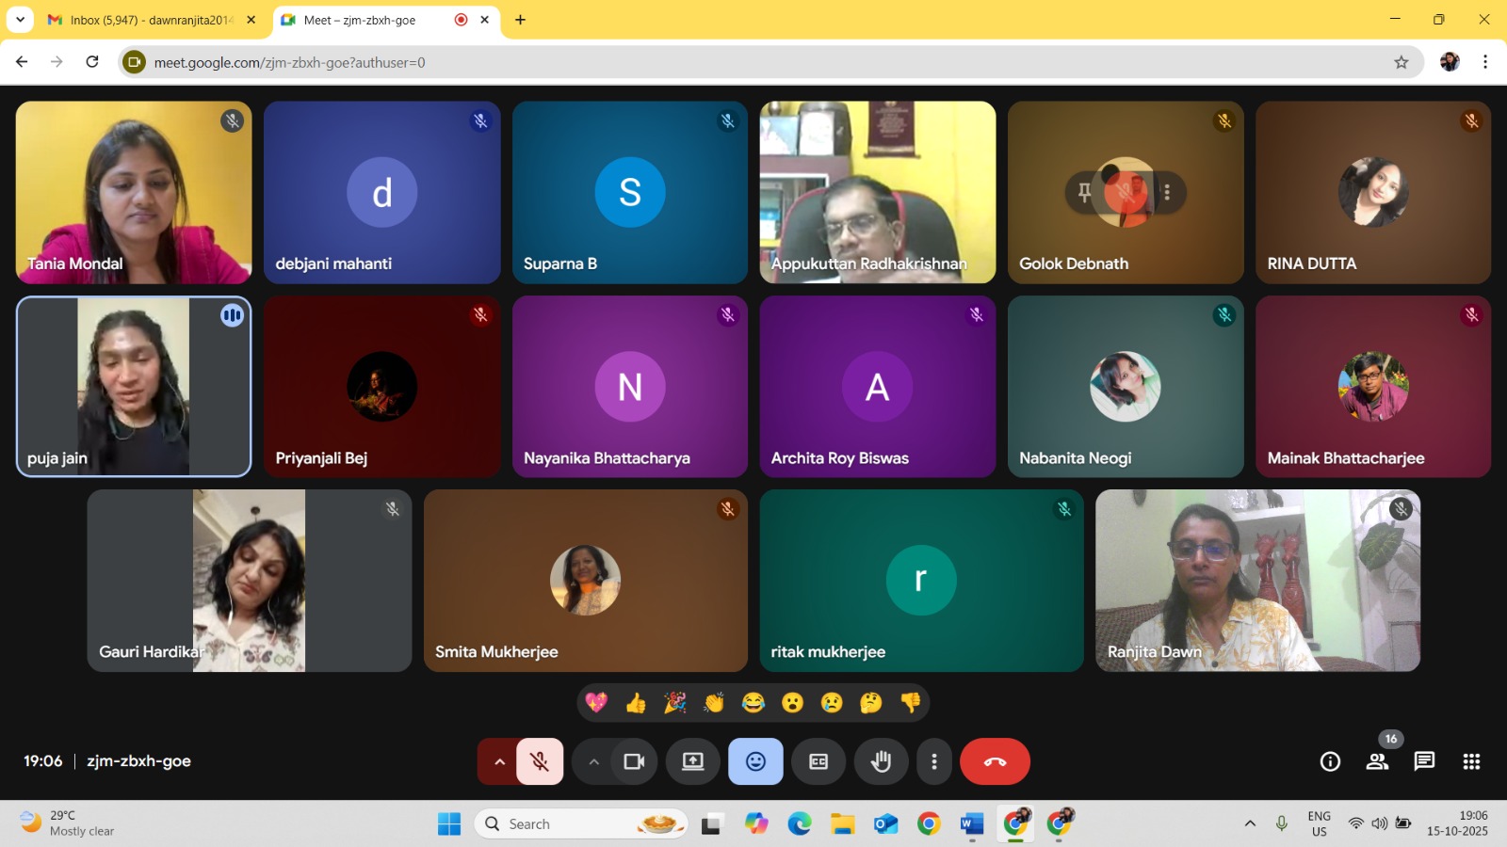Click the raise hand icon

click(x=881, y=761)
